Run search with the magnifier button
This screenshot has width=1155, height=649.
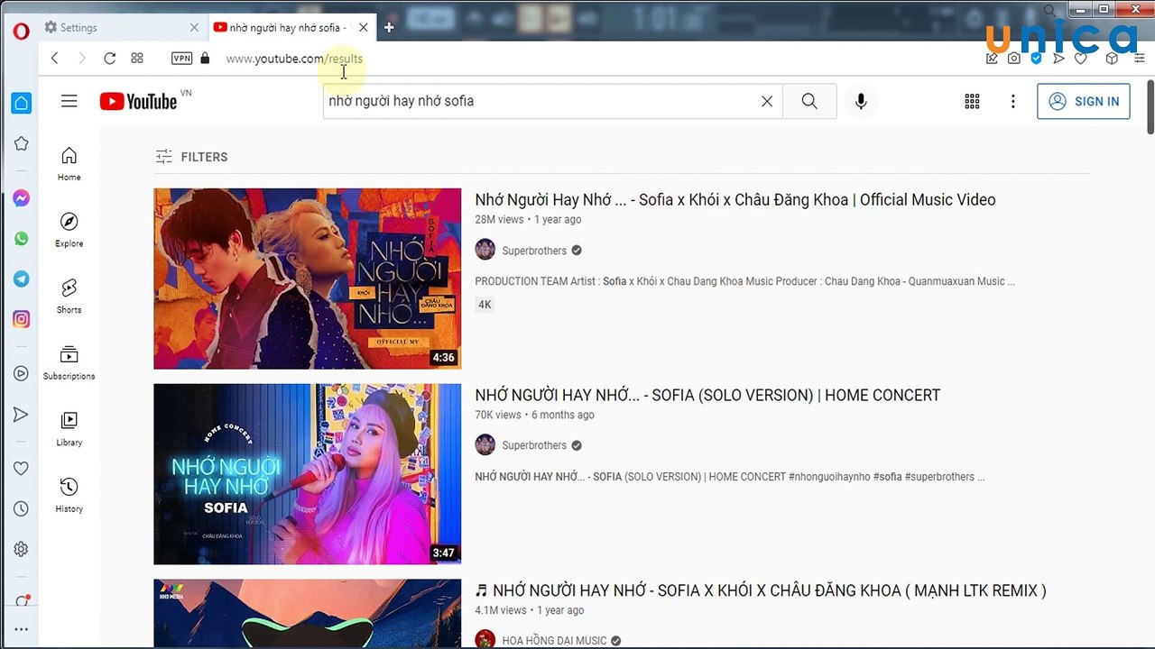809,101
